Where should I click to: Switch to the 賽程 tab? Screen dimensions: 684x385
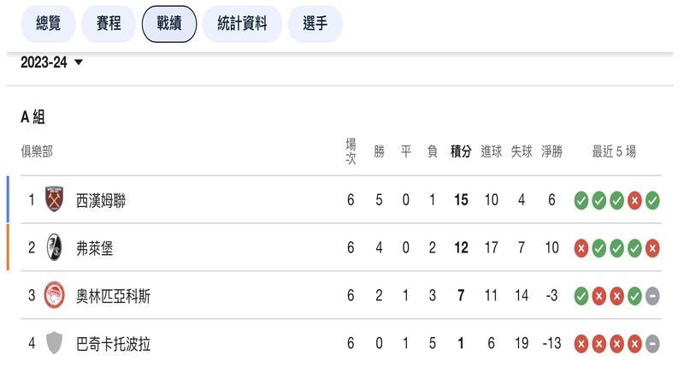pos(109,24)
